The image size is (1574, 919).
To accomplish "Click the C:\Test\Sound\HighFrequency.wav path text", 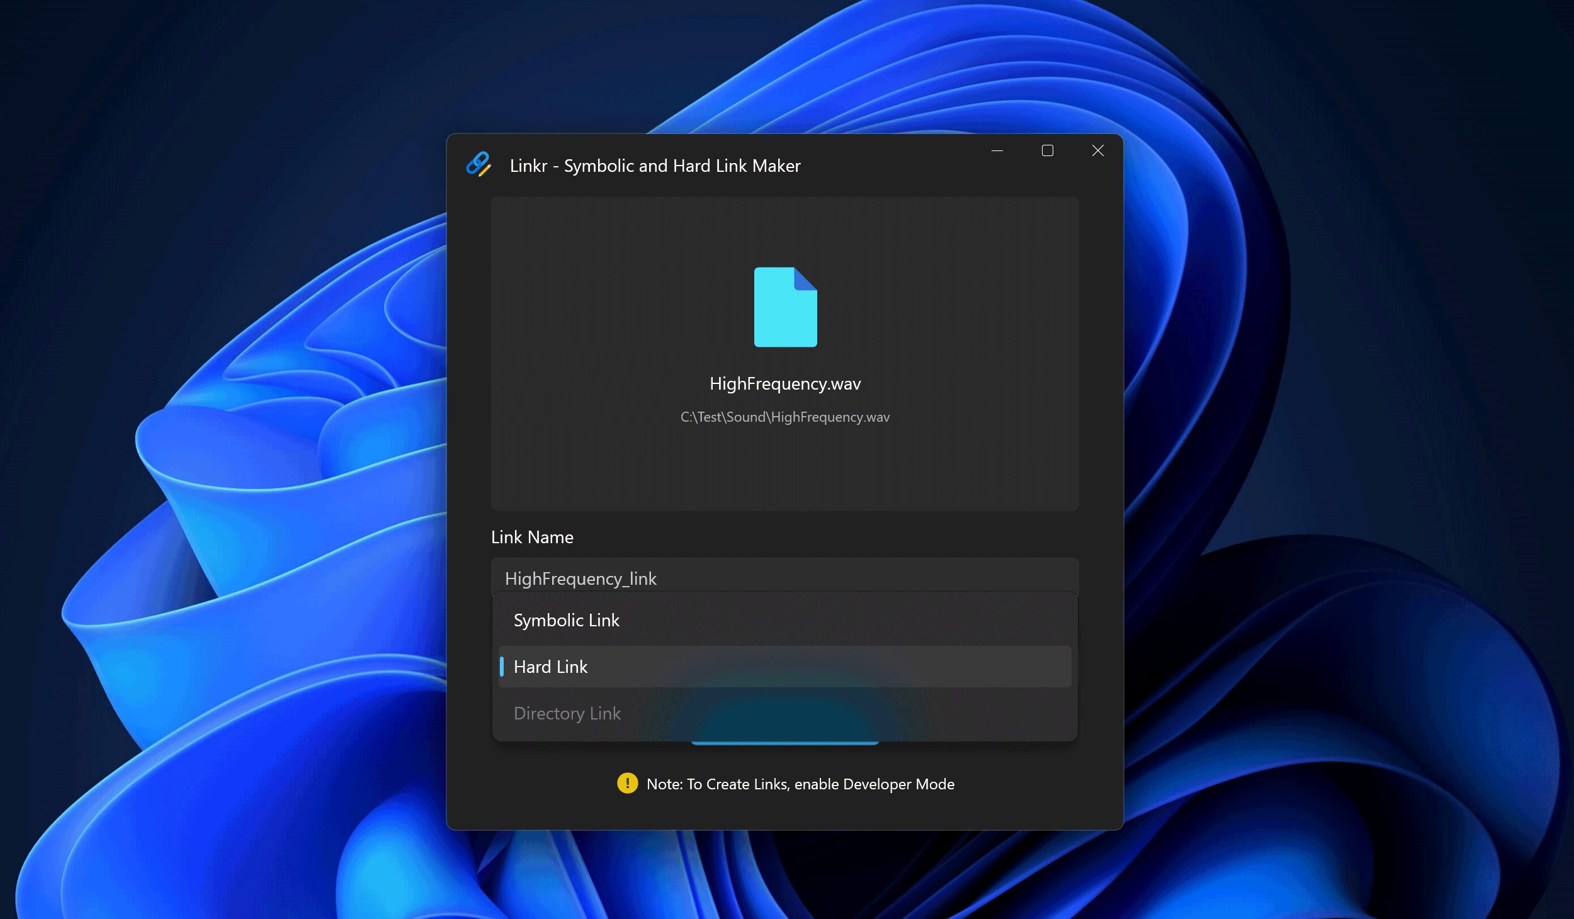I will tap(784, 417).
